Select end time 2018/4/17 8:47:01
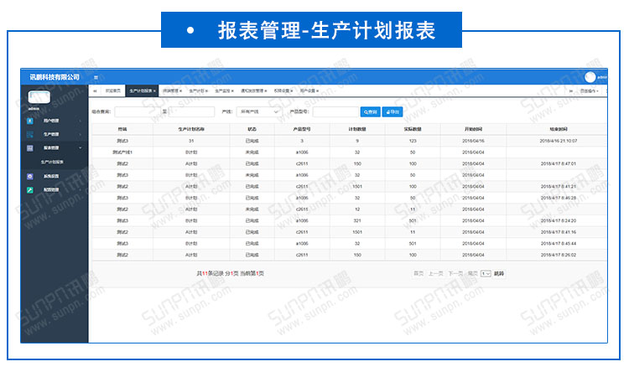This screenshot has height=372, width=629. (x=559, y=163)
